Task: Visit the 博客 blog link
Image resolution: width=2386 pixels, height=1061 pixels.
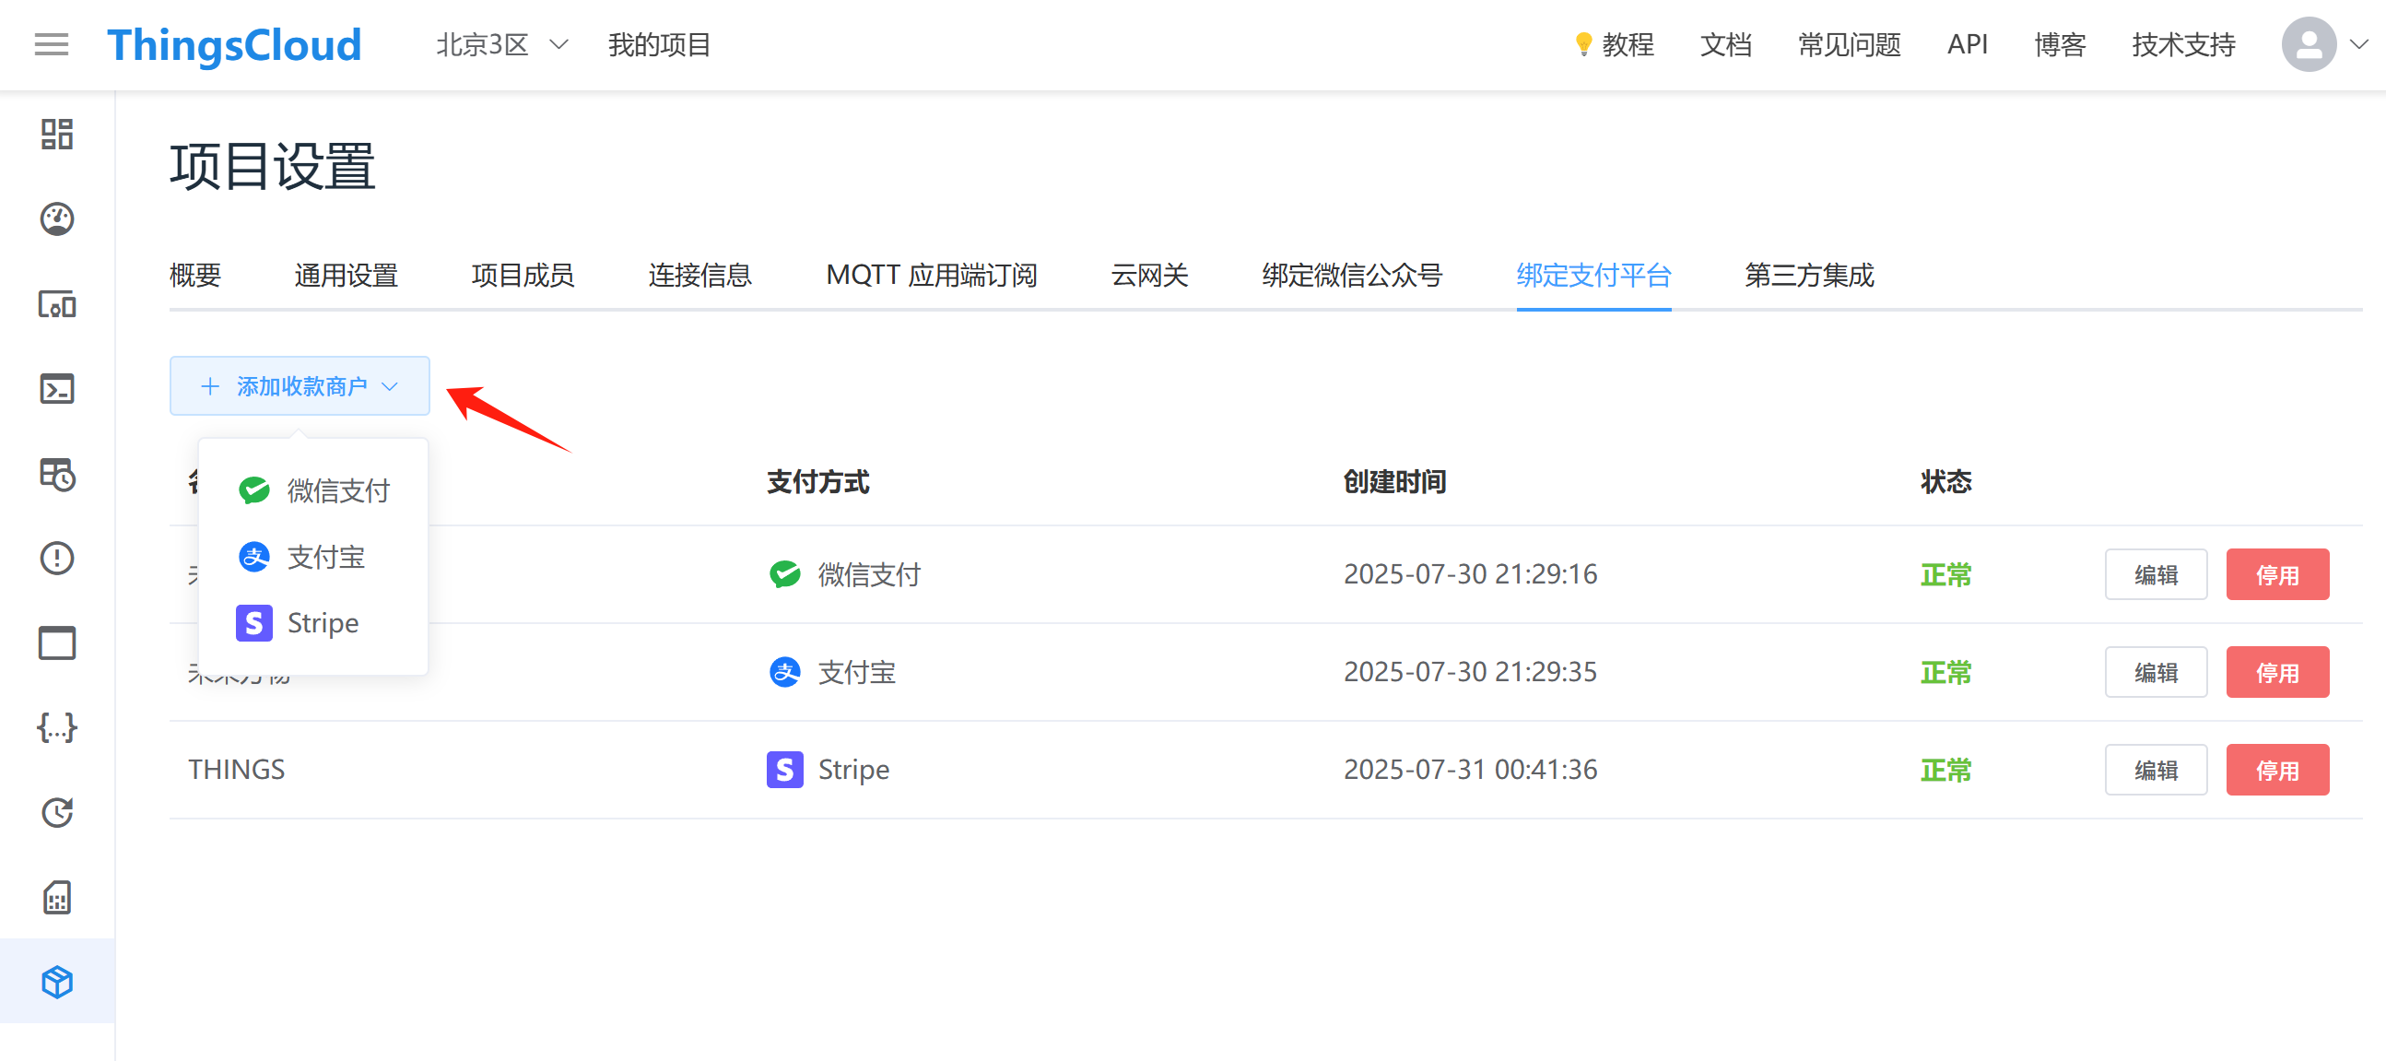Action: tap(2060, 44)
